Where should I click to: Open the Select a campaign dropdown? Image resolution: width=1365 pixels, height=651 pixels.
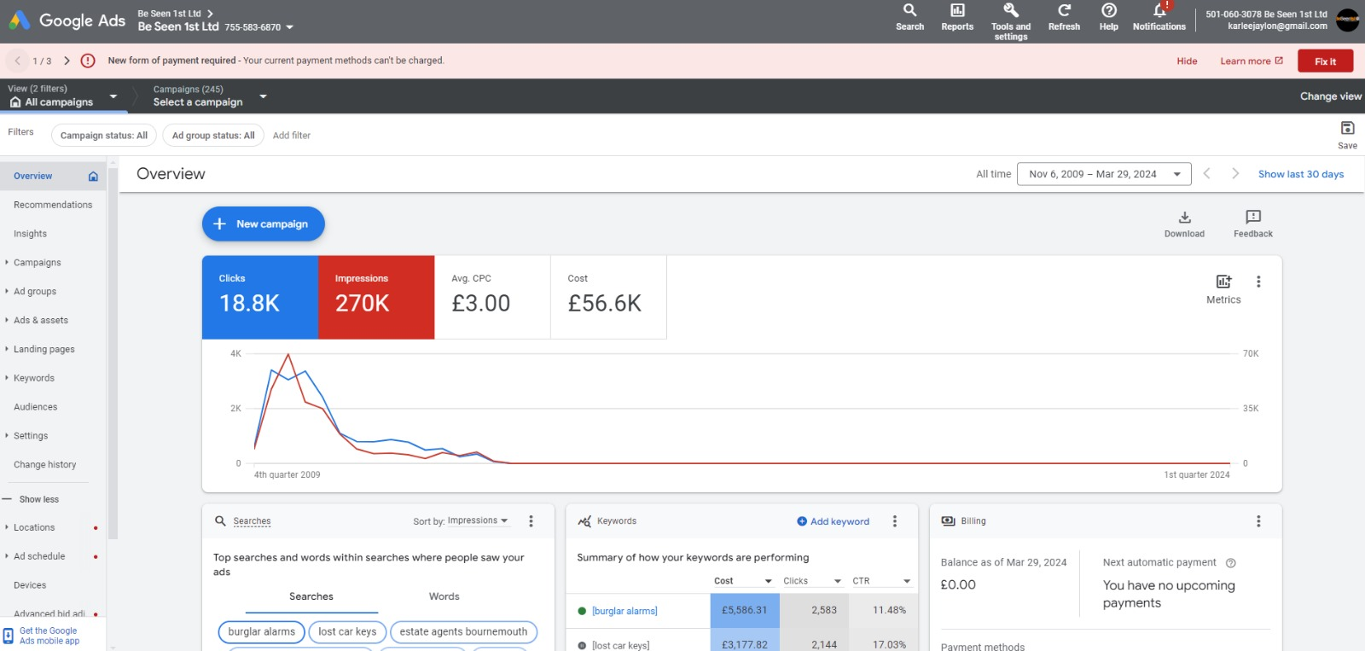pyautogui.click(x=263, y=96)
